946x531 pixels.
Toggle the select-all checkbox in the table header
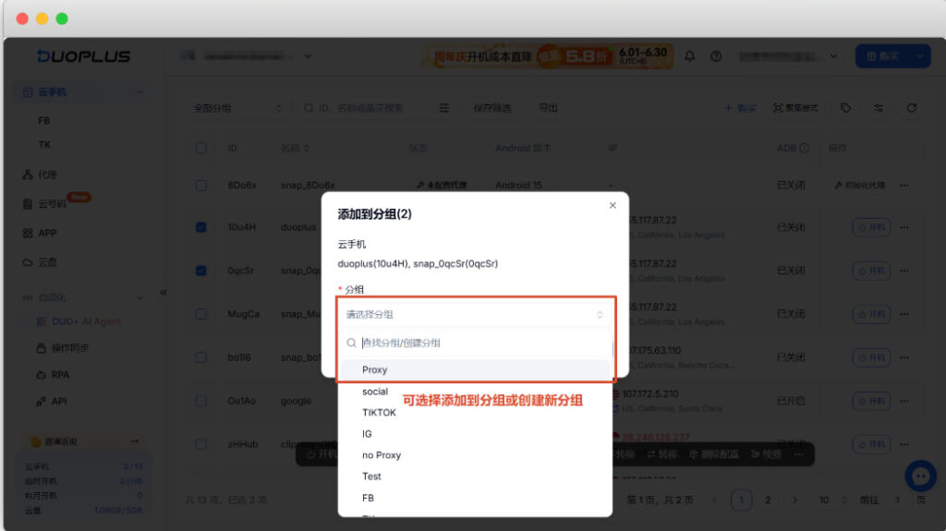[200, 148]
